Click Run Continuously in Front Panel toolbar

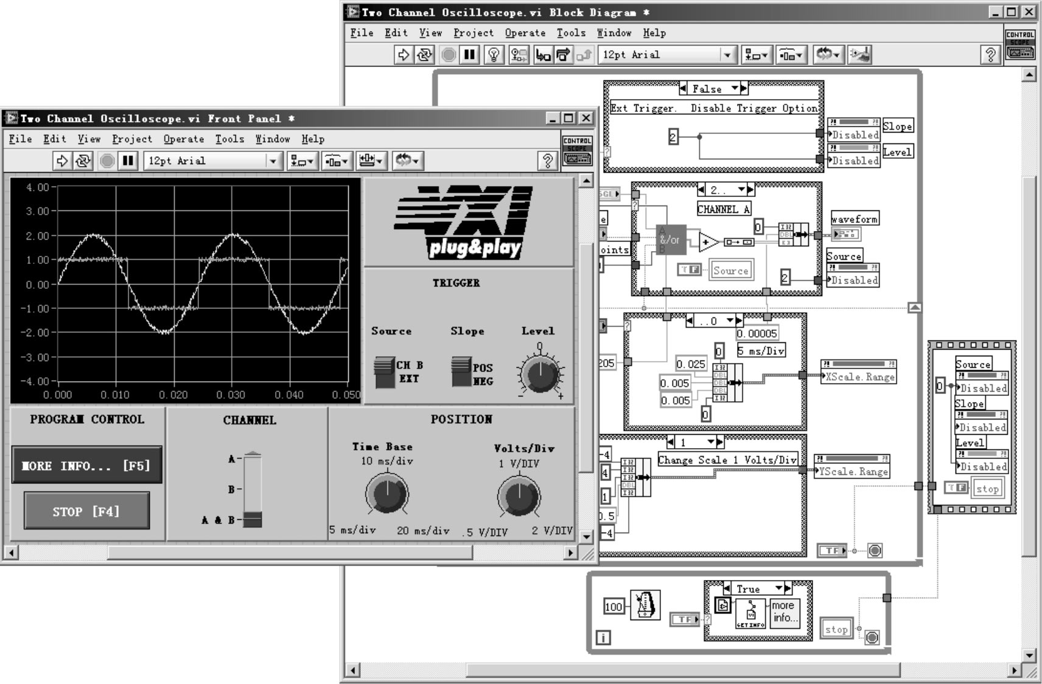click(83, 161)
